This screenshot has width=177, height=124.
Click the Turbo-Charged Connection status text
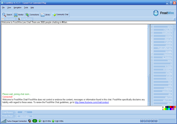point(17,121)
